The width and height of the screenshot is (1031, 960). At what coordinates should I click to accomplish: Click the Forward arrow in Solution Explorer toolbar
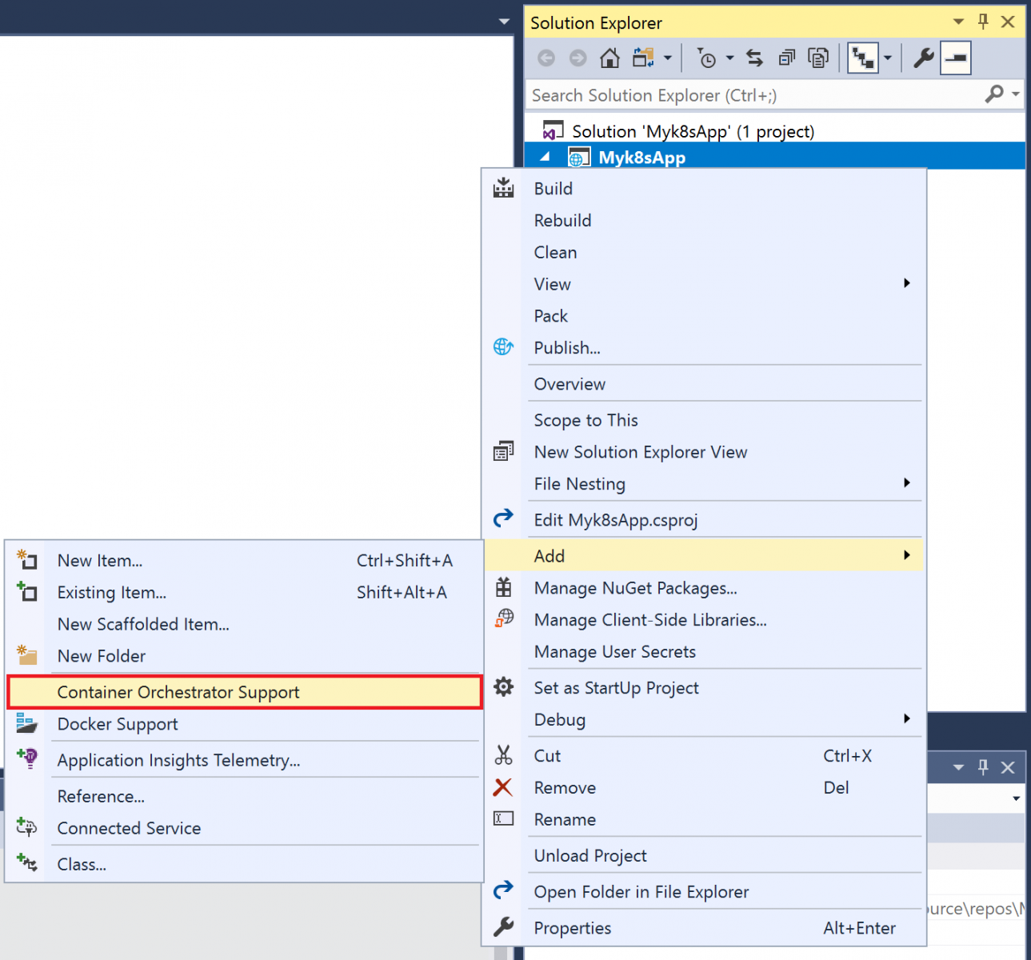[577, 58]
